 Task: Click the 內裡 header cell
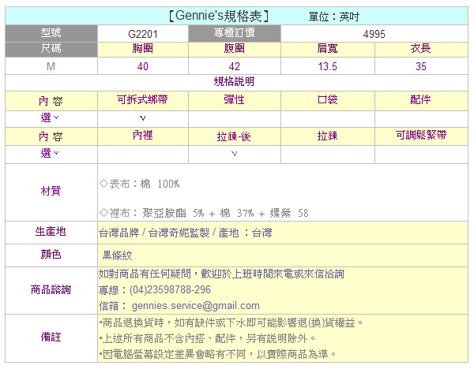click(143, 136)
